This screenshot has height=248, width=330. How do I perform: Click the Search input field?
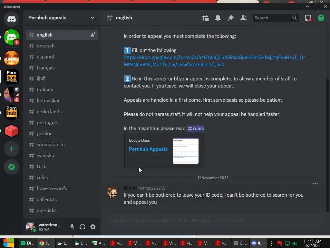pyautogui.click(x=276, y=18)
